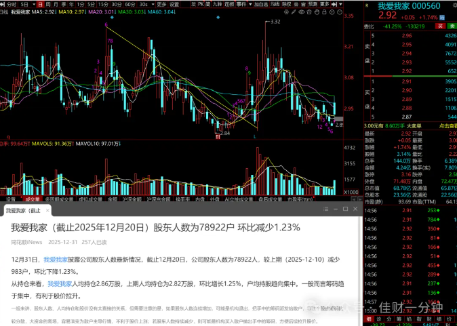Switch to the 换手率 indicator tab
Image resolution: width=457 pixels, height=326 pixels.
[182, 199]
